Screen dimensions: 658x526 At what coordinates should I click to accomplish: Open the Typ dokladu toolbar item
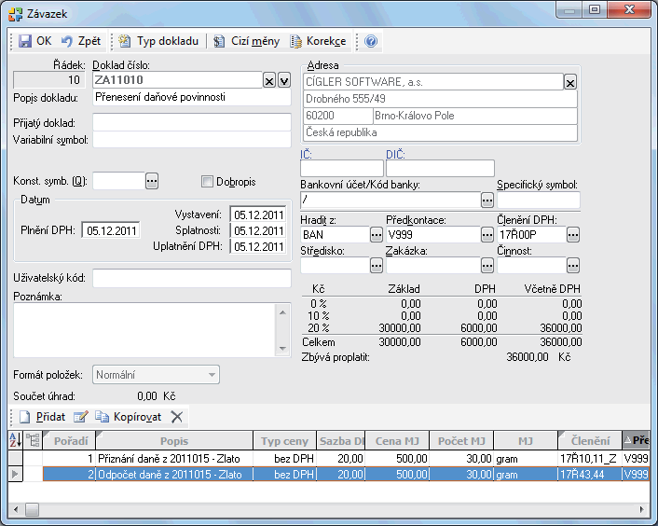click(x=158, y=41)
